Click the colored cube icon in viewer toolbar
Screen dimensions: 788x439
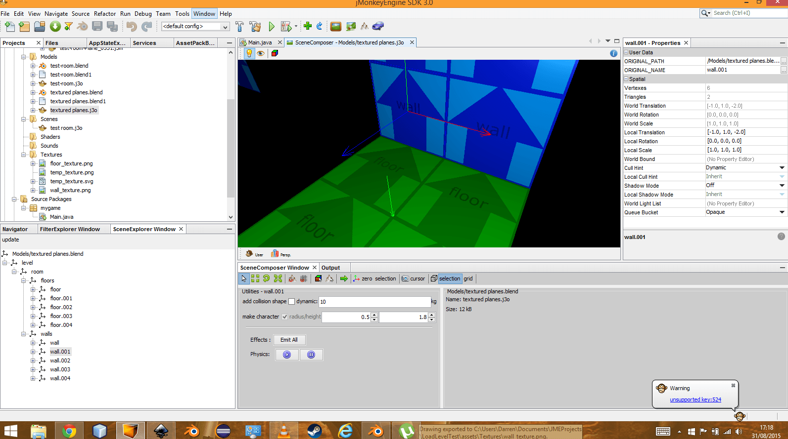pyautogui.click(x=275, y=53)
